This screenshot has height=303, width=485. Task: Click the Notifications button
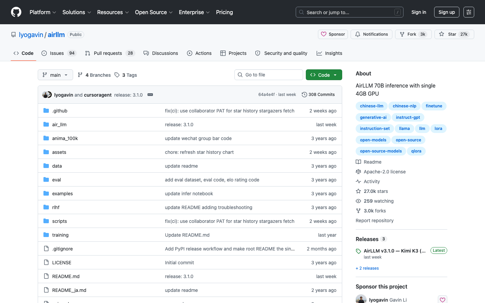[x=371, y=34]
